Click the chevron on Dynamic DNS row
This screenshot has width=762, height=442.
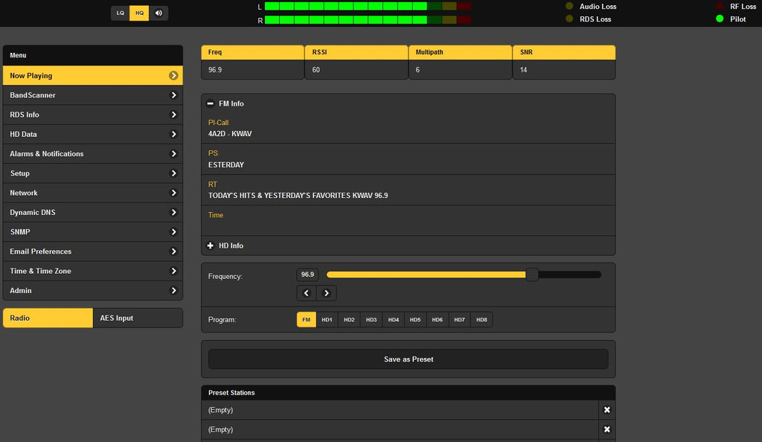tap(173, 212)
